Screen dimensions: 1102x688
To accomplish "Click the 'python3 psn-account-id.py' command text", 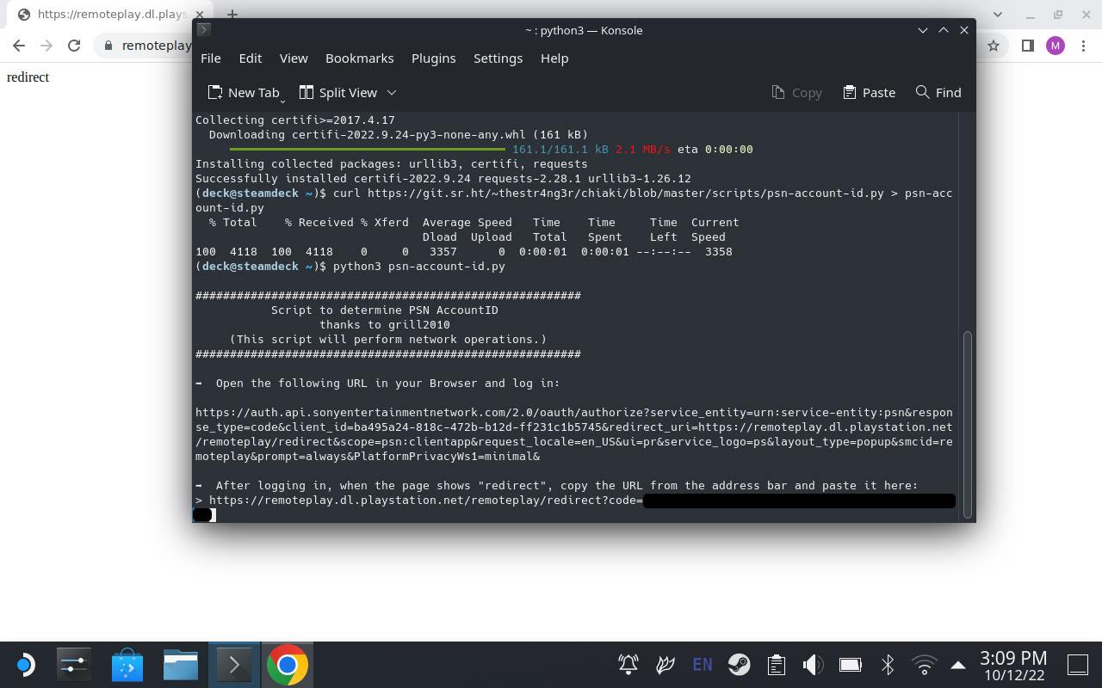I will (x=418, y=267).
